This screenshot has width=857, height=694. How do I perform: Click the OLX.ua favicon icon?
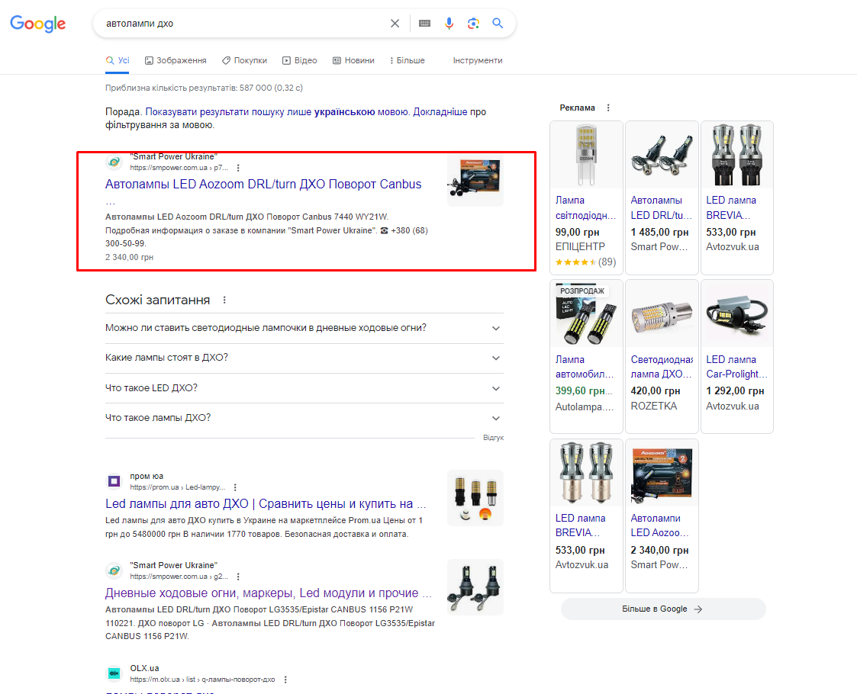click(114, 673)
